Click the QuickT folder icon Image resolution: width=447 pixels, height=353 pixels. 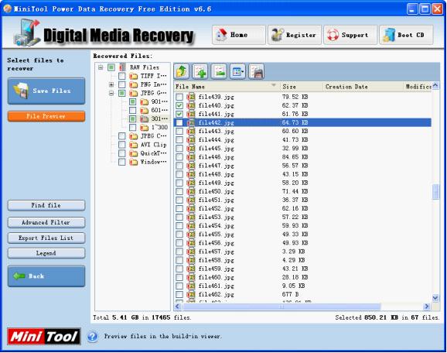(134, 153)
